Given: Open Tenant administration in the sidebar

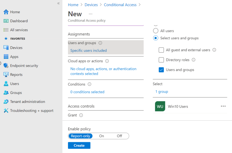Looking at the screenshot, I should 28,101.
